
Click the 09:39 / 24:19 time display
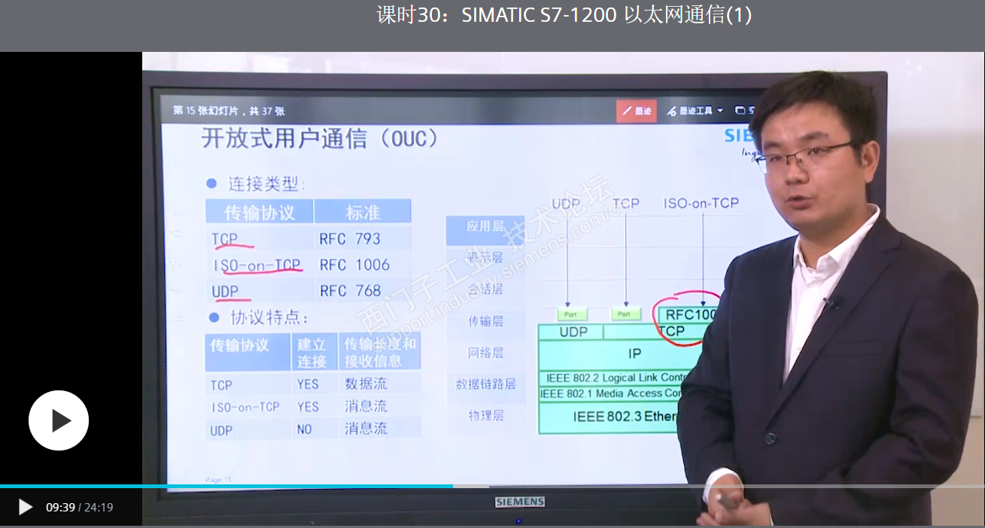tap(79, 507)
